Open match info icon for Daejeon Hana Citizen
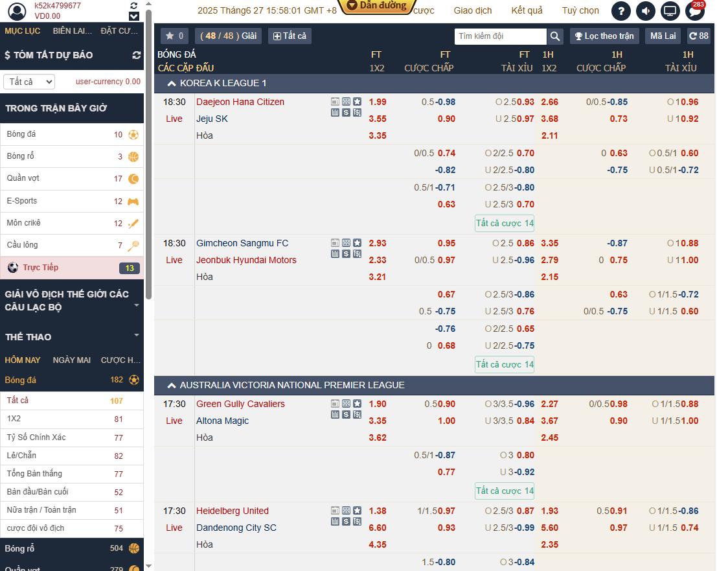The width and height of the screenshot is (717, 571). pyautogui.click(x=335, y=102)
